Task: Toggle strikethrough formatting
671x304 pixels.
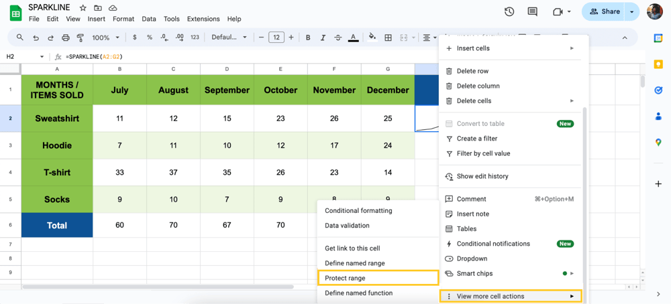Action: point(338,37)
